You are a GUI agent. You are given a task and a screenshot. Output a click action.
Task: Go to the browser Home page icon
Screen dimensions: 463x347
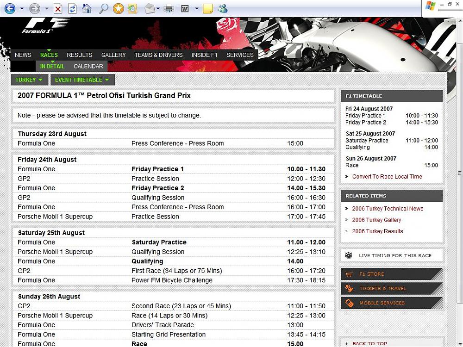(x=87, y=8)
